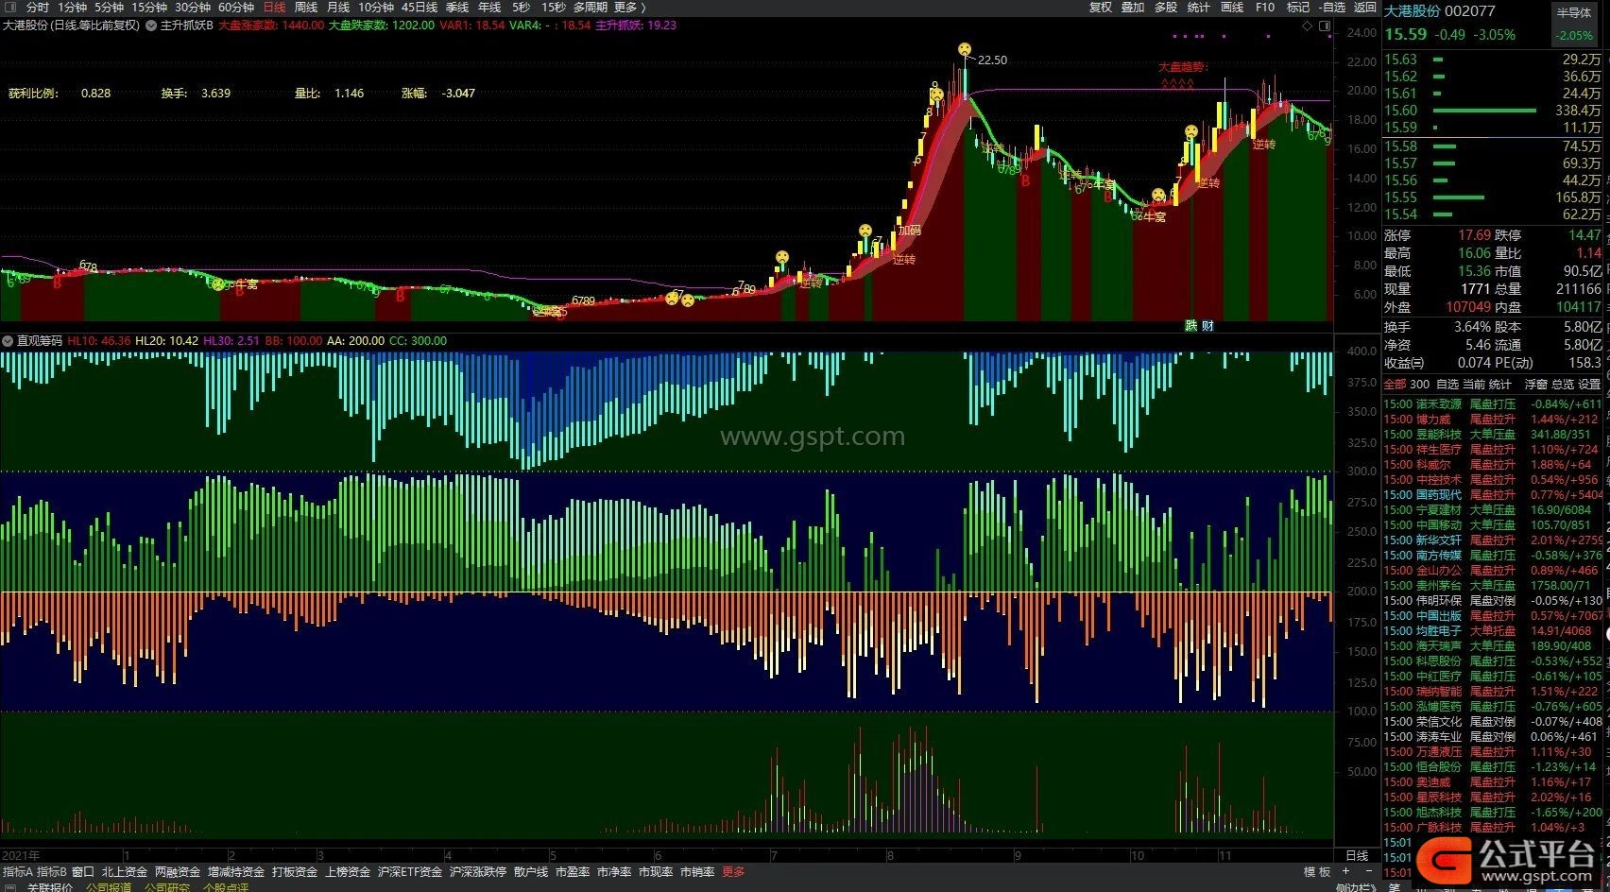This screenshot has width=1610, height=892.
Task: Select the 日线 daily period
Action: [274, 7]
